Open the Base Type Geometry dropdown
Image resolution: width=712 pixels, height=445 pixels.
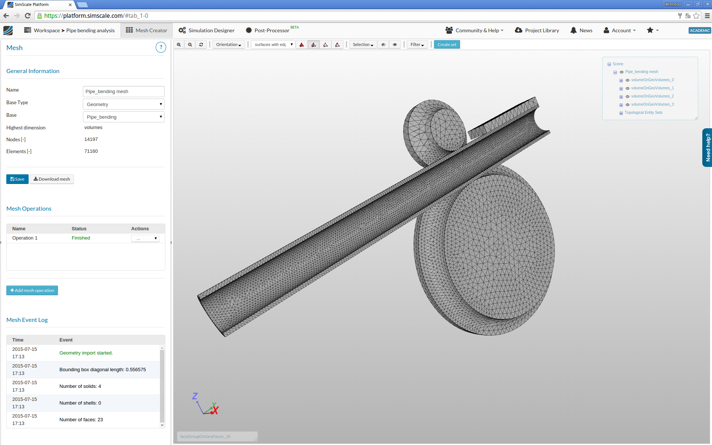point(124,104)
